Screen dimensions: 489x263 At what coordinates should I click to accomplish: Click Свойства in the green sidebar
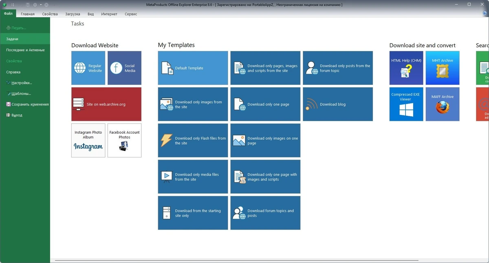pos(25,61)
